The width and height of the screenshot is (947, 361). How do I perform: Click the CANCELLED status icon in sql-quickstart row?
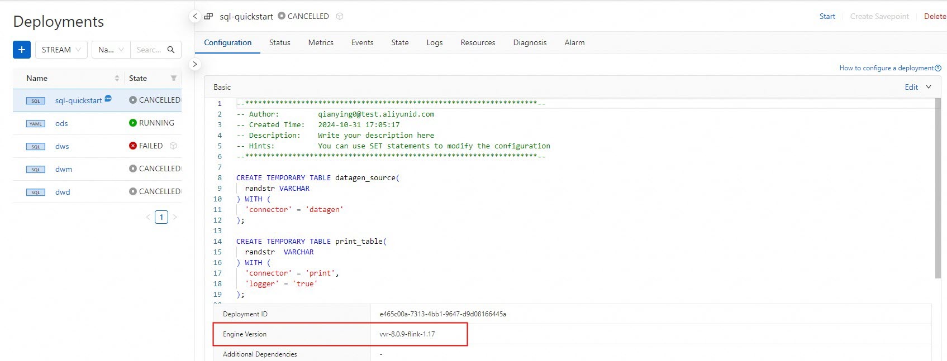[x=133, y=100]
